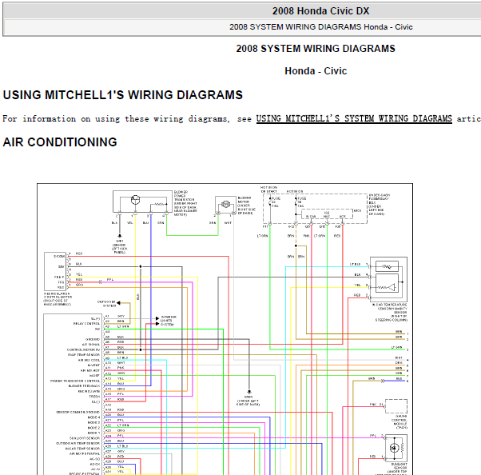
Task: Click the G504 ground label in the diagram
Action: pyautogui.click(x=248, y=401)
